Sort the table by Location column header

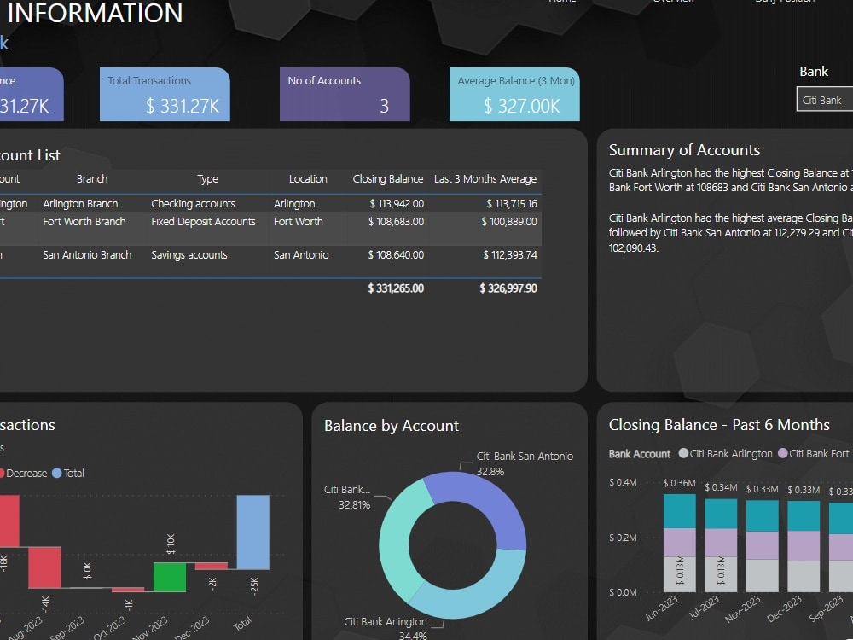pyautogui.click(x=308, y=179)
